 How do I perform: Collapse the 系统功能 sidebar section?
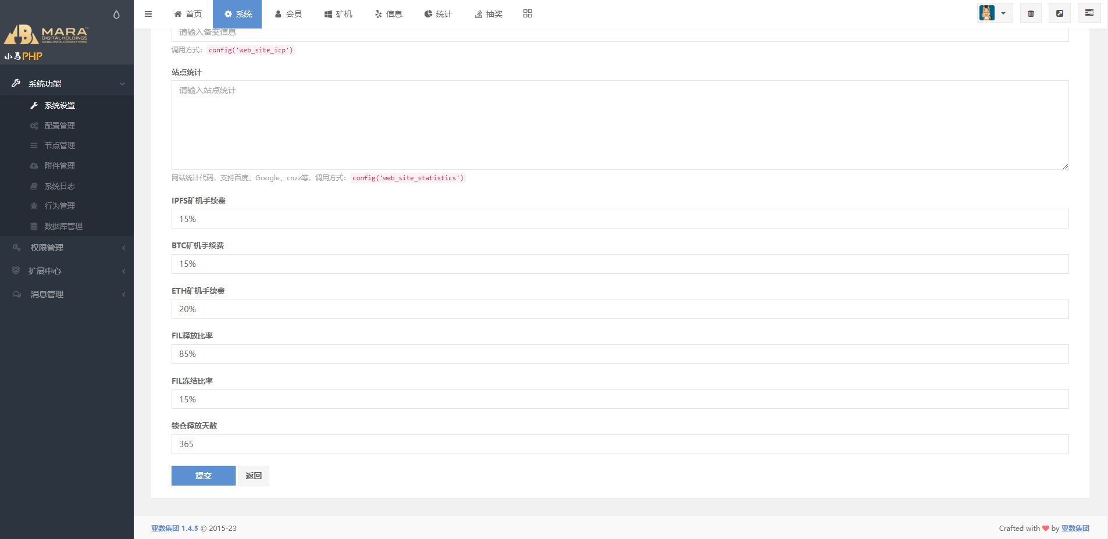[x=67, y=84]
